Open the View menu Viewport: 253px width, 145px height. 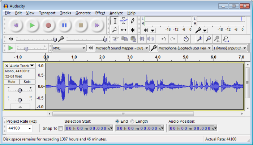[30, 13]
